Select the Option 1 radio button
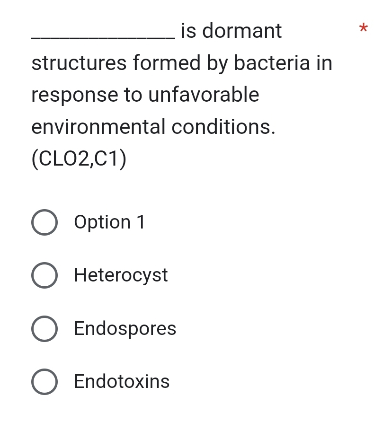 (x=45, y=222)
